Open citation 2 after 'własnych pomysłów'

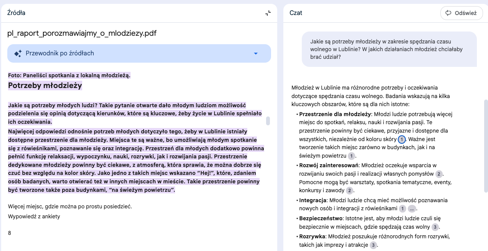[x=439, y=174]
